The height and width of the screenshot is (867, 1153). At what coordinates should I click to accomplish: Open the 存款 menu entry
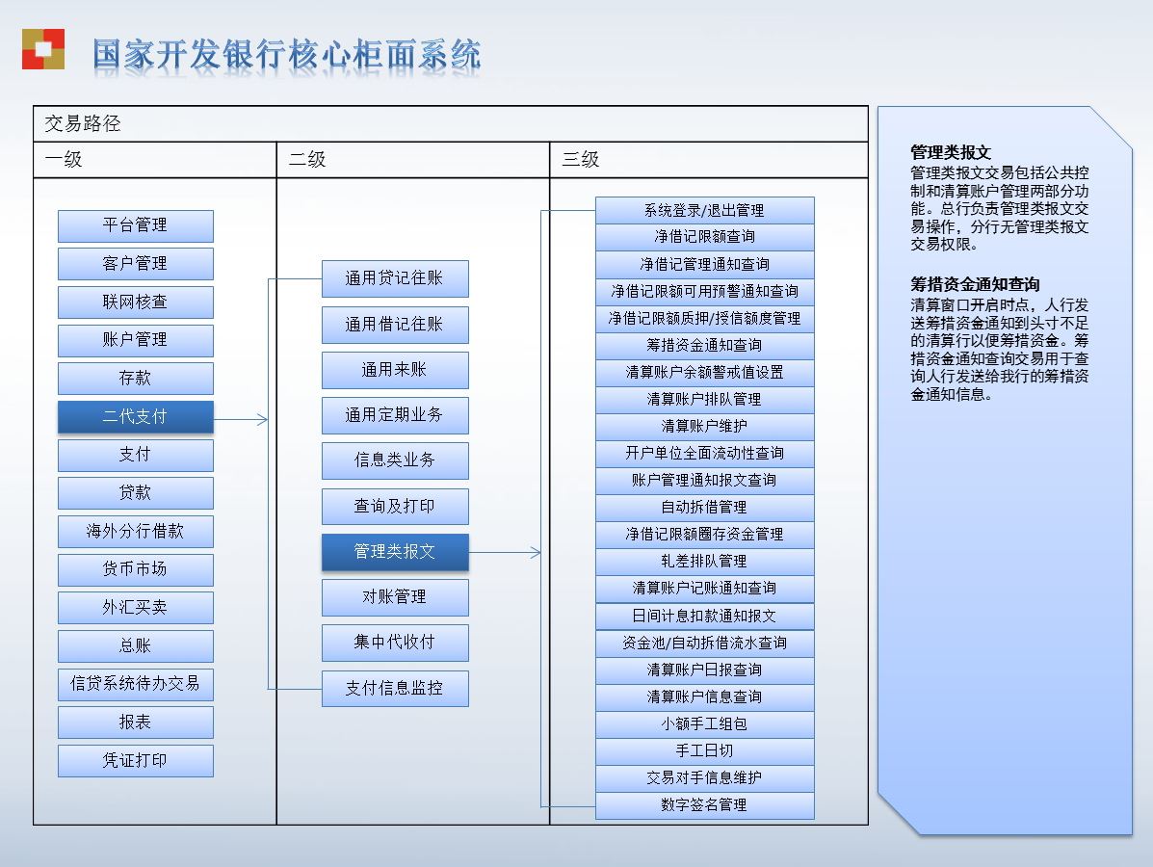click(136, 379)
